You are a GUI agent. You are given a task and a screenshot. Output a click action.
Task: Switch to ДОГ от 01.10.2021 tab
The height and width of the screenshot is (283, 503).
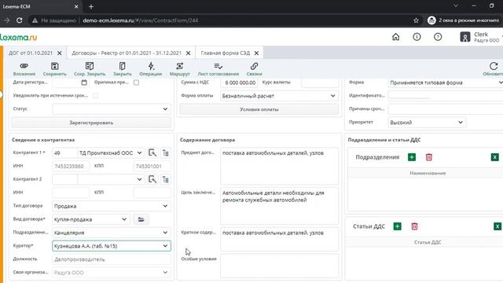point(31,53)
